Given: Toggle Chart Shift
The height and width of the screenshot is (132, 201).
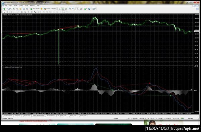Looking at the screenshot, I should coord(81,9).
